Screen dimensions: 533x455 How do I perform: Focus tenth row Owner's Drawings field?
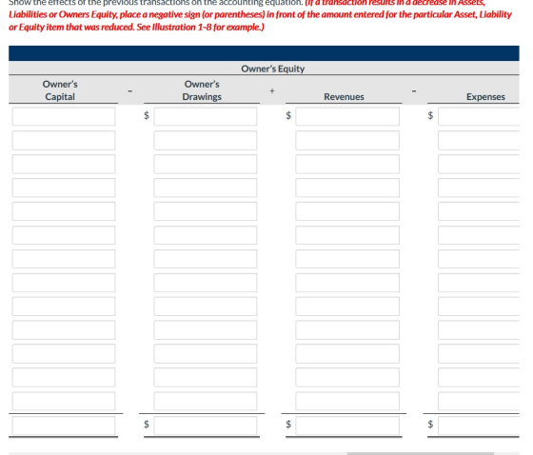(x=206, y=330)
